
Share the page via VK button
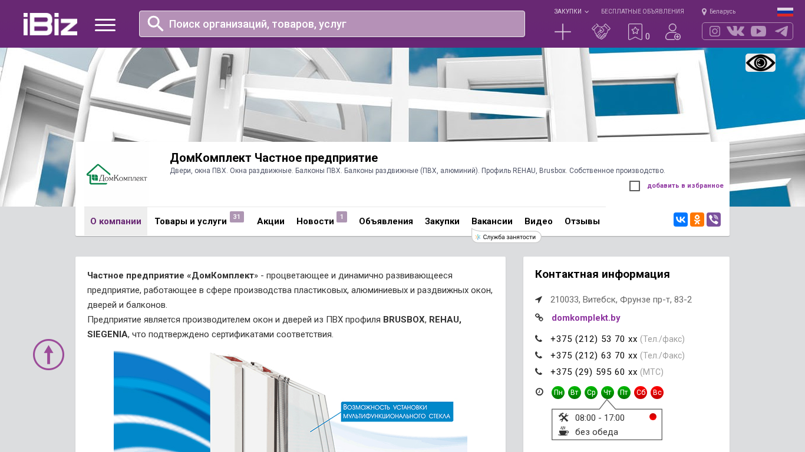tap(681, 220)
